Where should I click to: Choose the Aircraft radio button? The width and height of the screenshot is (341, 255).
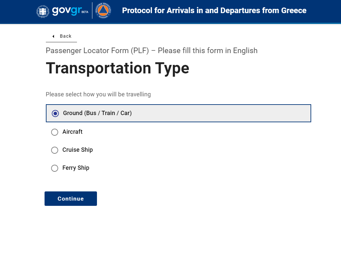point(55,132)
